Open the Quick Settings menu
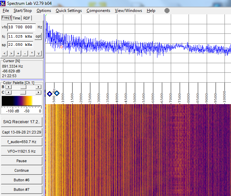The height and width of the screenshot is (196, 231). click(x=69, y=11)
